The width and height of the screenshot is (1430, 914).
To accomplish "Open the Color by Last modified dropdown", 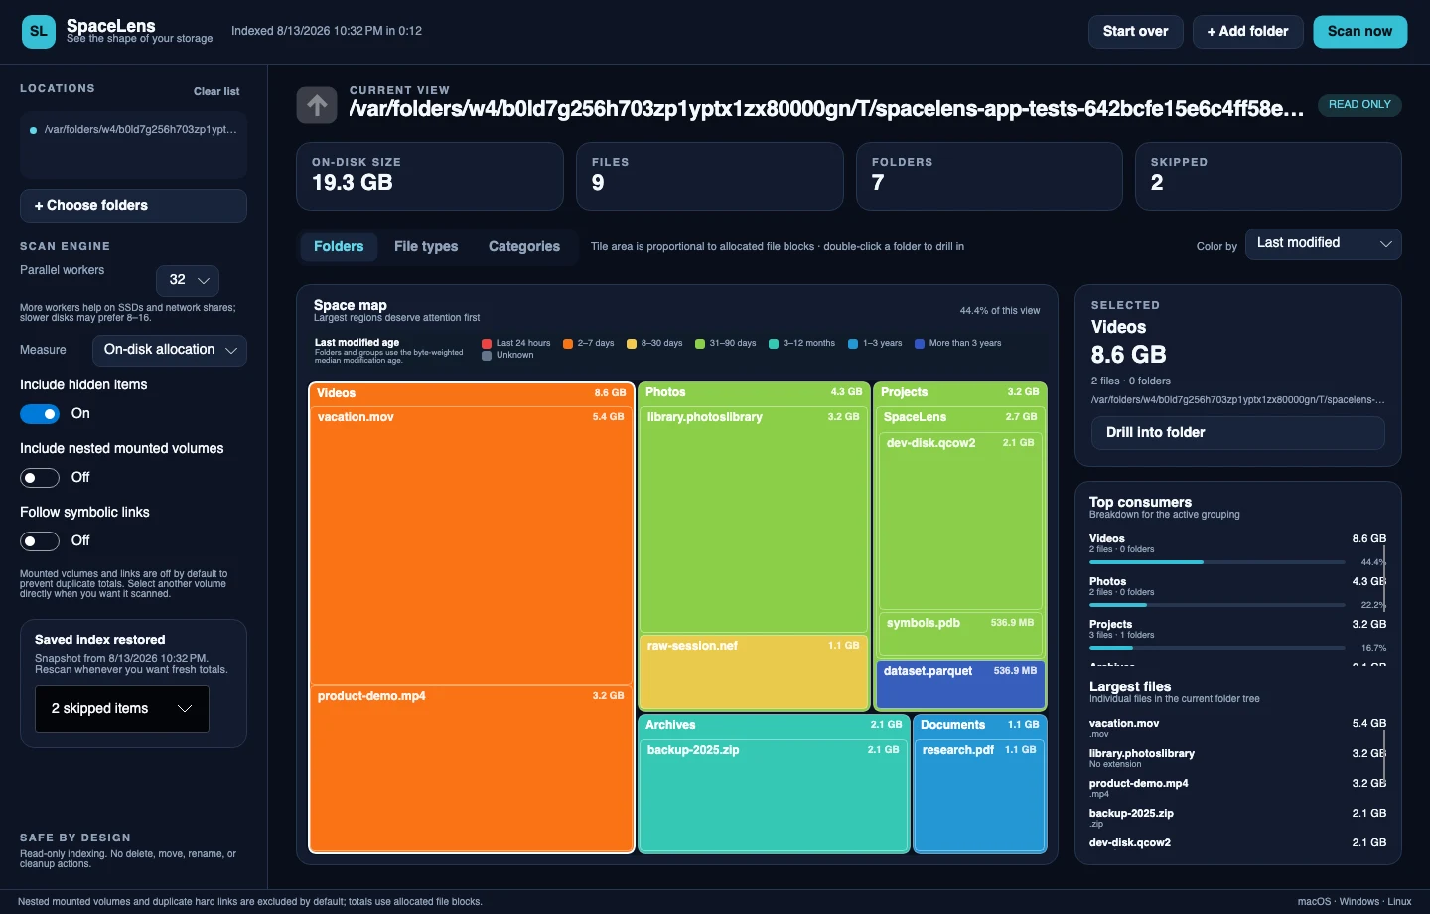I will tap(1323, 243).
